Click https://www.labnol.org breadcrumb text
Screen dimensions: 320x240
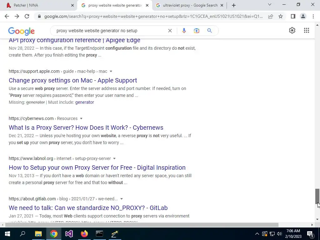point(31,158)
